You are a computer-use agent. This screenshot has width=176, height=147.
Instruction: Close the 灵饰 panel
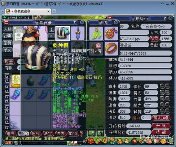pyautogui.click(x=116, y=23)
